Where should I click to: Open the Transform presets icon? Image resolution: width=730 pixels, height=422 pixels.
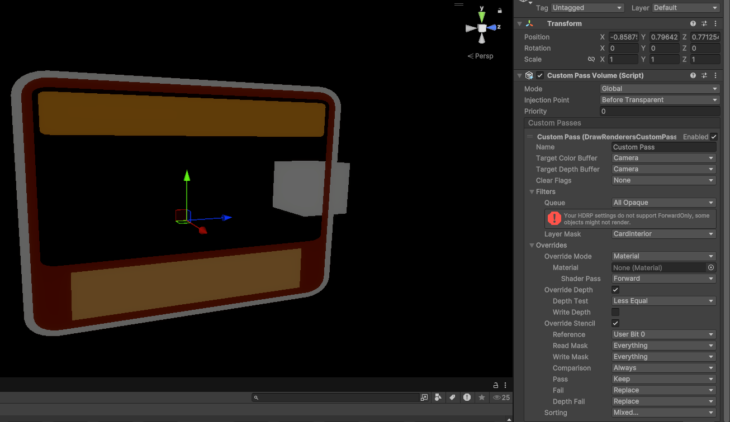tap(704, 23)
